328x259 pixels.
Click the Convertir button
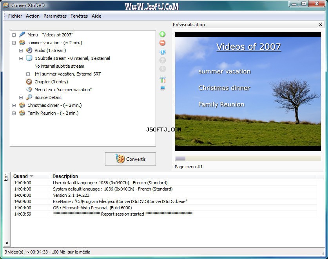point(130,159)
